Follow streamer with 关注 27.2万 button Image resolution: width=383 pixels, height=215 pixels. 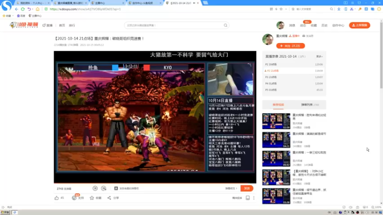[x=291, y=46]
